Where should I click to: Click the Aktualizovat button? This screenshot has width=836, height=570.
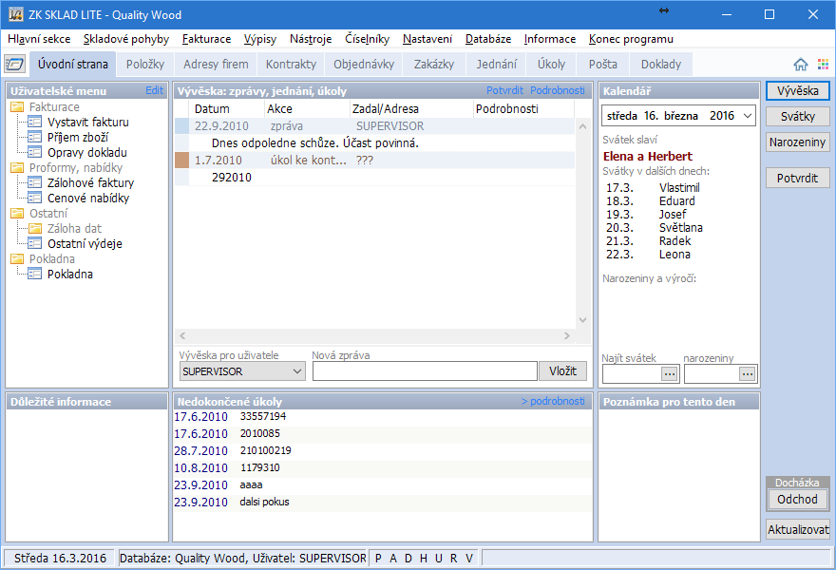(x=798, y=529)
